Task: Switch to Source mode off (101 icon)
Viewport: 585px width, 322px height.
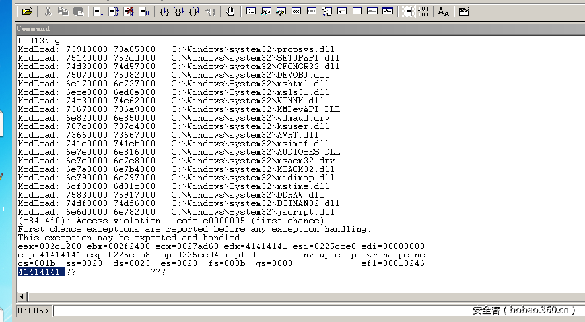Action: [x=423, y=11]
